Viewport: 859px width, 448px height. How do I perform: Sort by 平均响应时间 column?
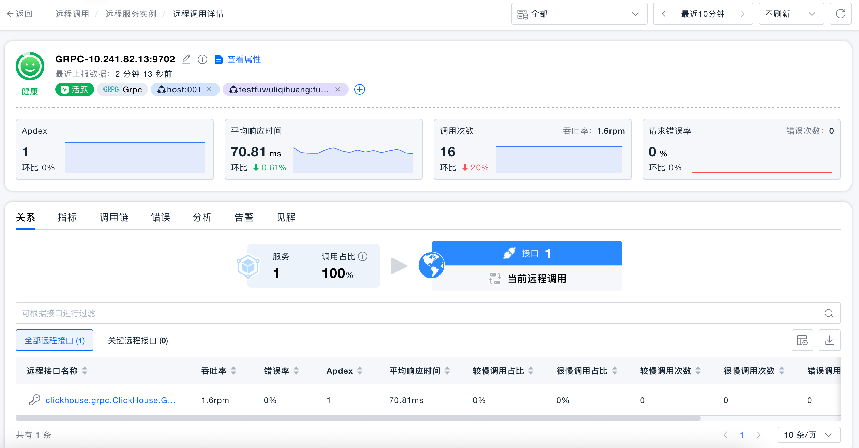[447, 371]
